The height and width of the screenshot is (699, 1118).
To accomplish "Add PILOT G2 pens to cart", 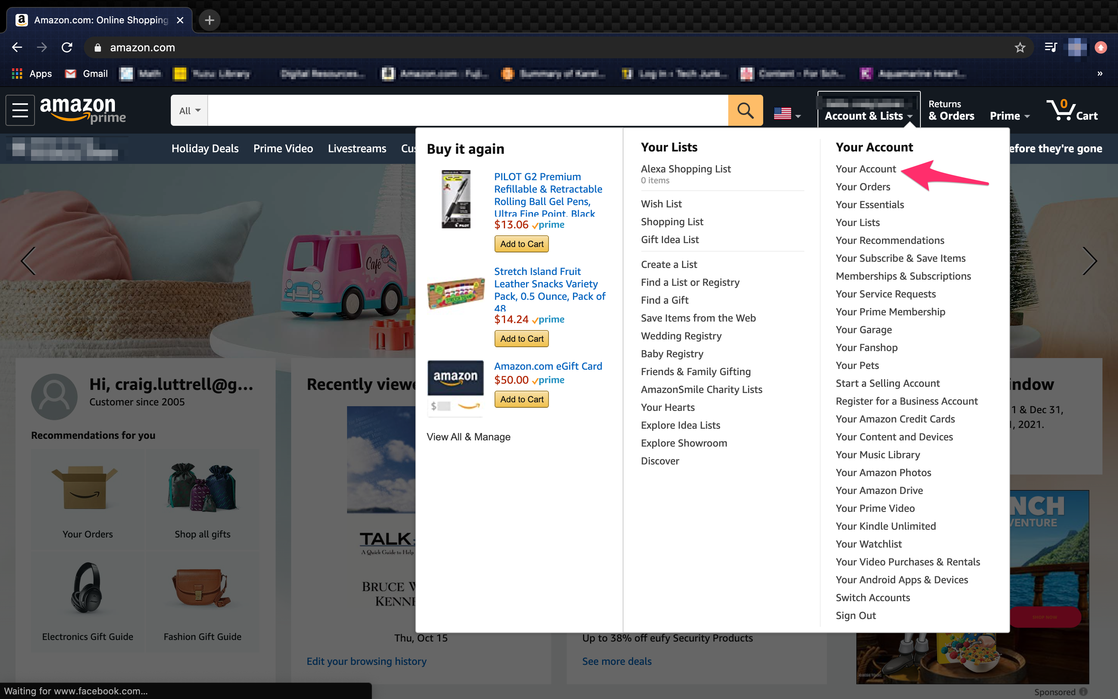I will [x=522, y=243].
